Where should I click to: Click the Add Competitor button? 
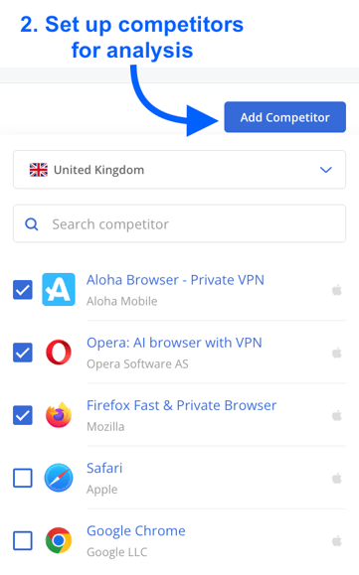(x=284, y=117)
